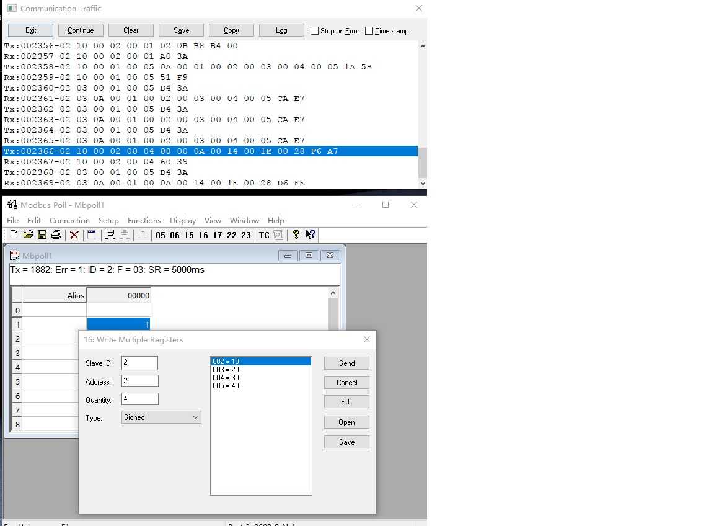Click the context help arrow-question icon
This screenshot has width=714, height=526.
[x=311, y=234]
